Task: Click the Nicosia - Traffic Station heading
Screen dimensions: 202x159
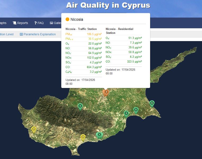Action: (81, 29)
